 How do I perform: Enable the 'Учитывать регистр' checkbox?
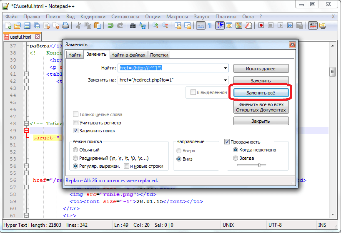[x=76, y=123]
